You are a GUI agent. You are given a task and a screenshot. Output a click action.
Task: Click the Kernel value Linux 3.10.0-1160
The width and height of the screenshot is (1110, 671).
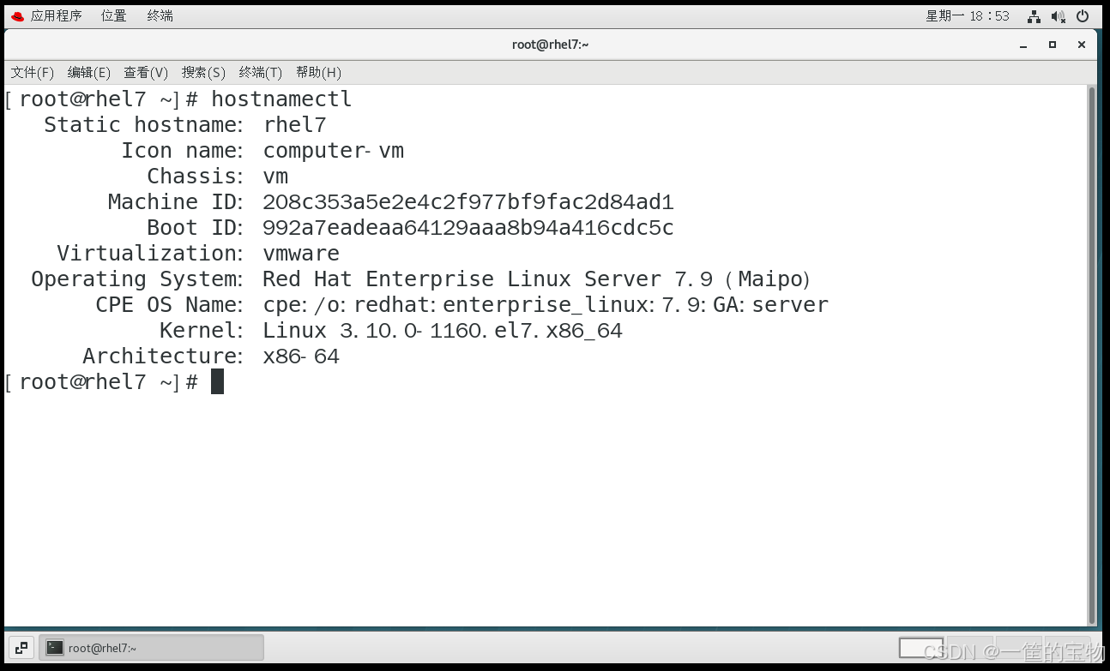click(x=443, y=331)
